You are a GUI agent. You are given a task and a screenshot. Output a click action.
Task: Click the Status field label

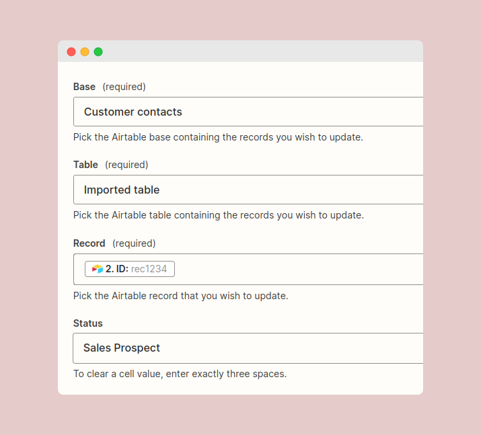[88, 323]
